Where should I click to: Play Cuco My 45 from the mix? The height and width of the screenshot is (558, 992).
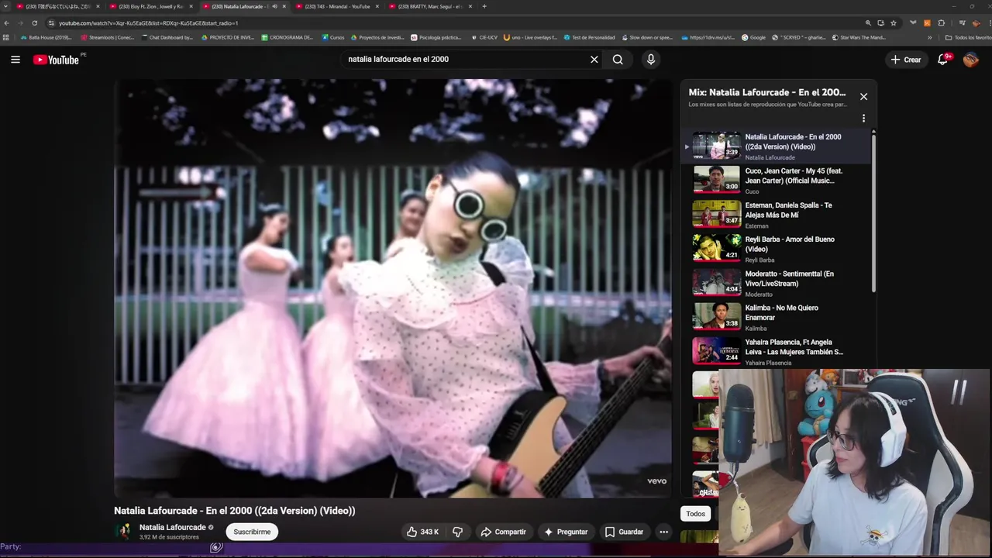point(776,180)
